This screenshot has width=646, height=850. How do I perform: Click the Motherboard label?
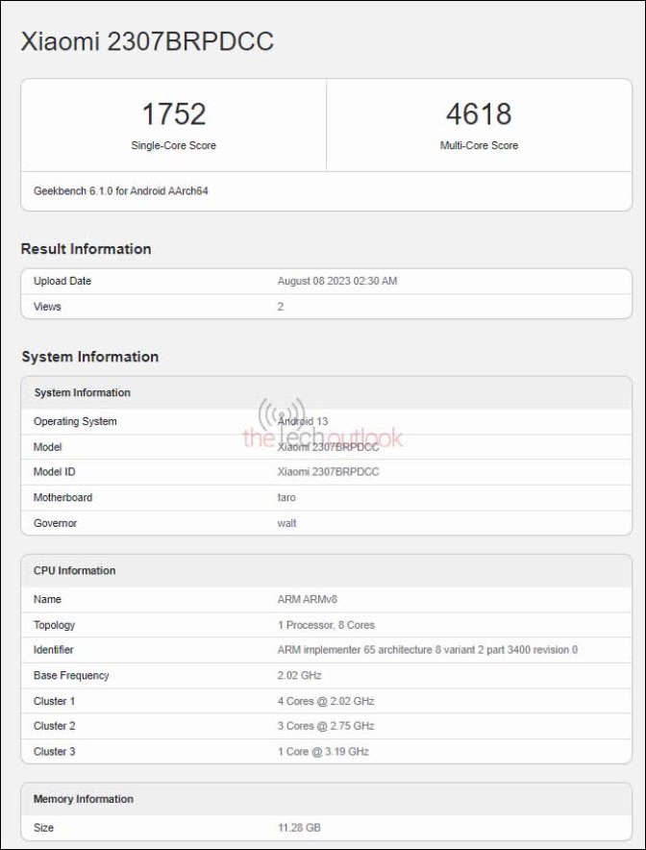pos(62,497)
